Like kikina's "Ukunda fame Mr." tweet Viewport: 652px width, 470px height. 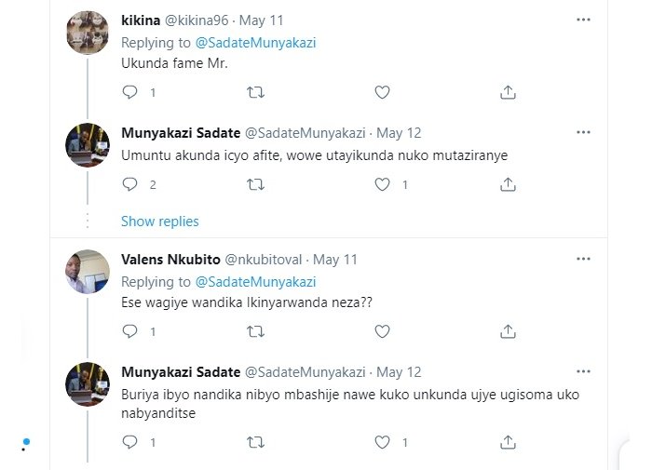point(381,92)
